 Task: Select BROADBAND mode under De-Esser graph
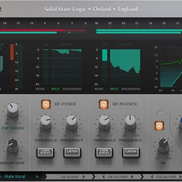coord(72,89)
